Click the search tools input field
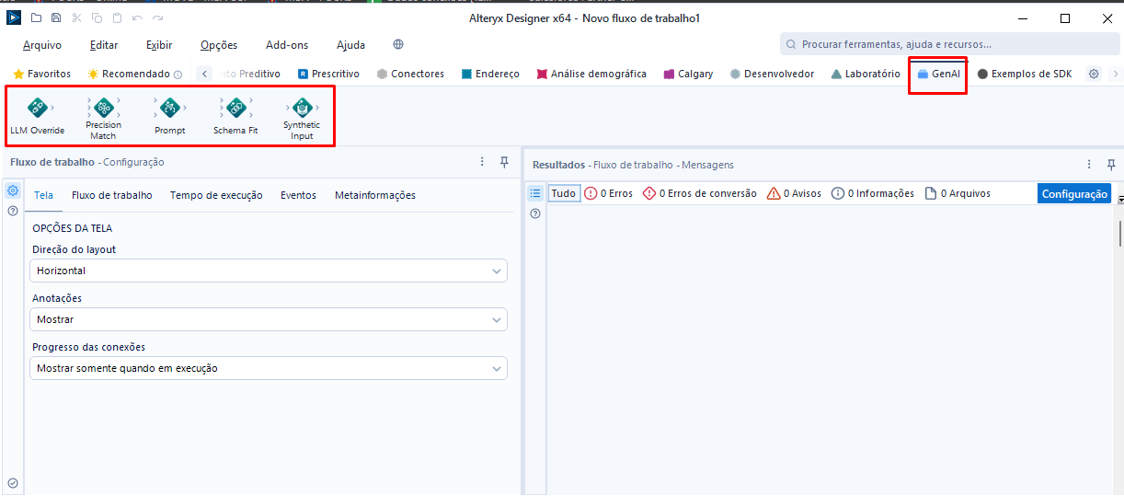The image size is (1124, 496). [947, 44]
